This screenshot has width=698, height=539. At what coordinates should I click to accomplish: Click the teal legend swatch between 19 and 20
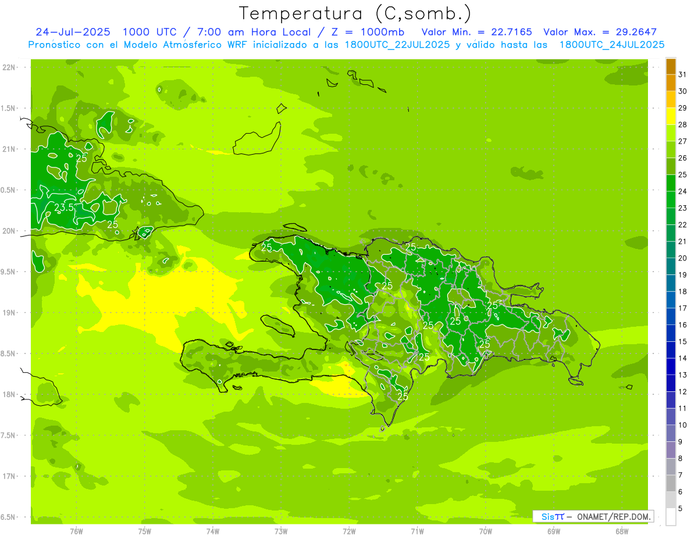671,267
